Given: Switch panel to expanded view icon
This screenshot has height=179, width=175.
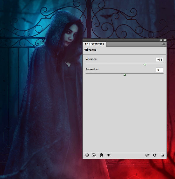Looking at the screenshot, I should [x=94, y=155].
